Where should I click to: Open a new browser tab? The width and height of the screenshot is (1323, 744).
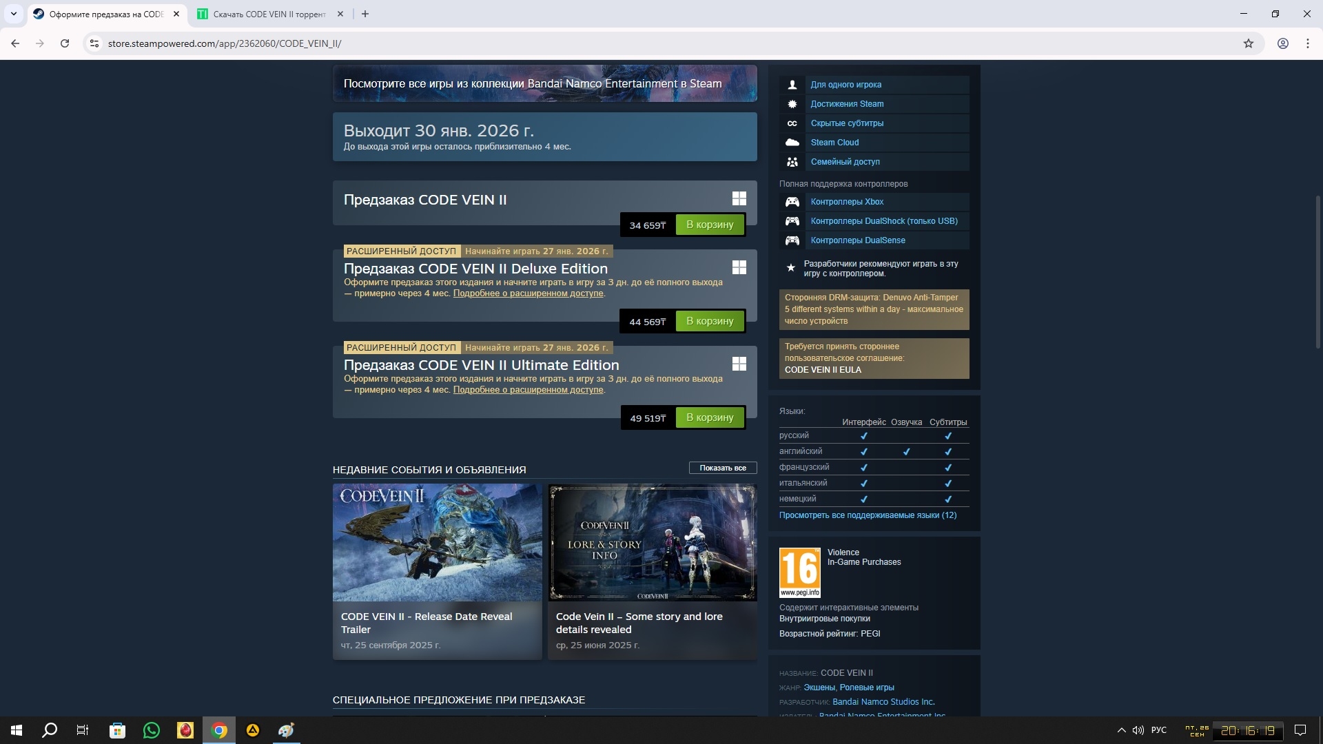coord(365,14)
